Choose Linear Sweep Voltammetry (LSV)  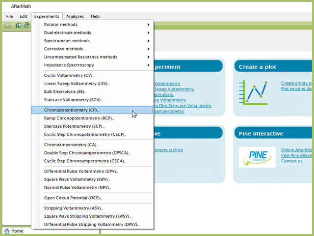tap(93, 84)
